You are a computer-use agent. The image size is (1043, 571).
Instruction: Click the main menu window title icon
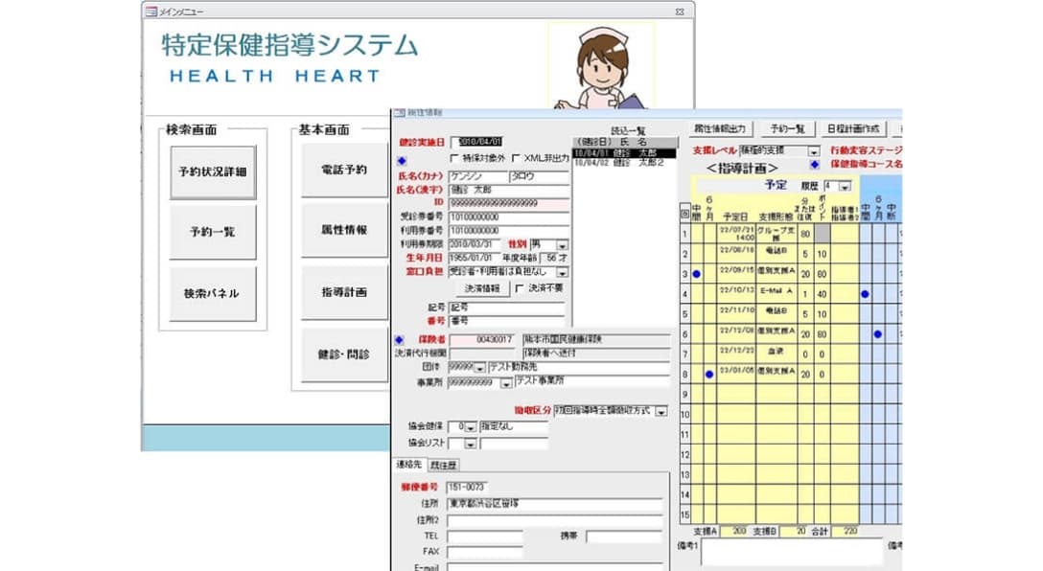(150, 11)
